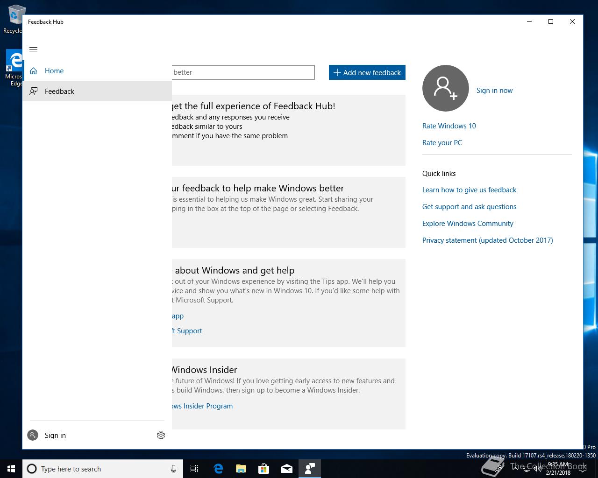Minimize the Feedback Hub window
598x478 pixels.
coord(529,21)
